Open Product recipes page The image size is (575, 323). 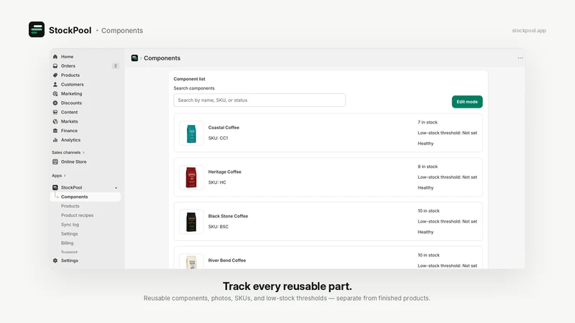point(77,215)
